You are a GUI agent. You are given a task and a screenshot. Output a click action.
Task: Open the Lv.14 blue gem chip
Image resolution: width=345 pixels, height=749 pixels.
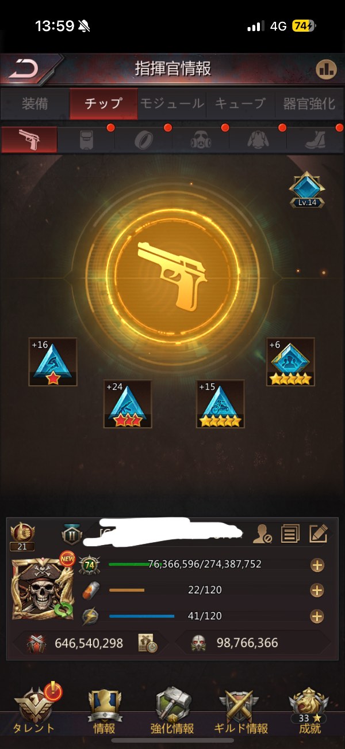[307, 190]
